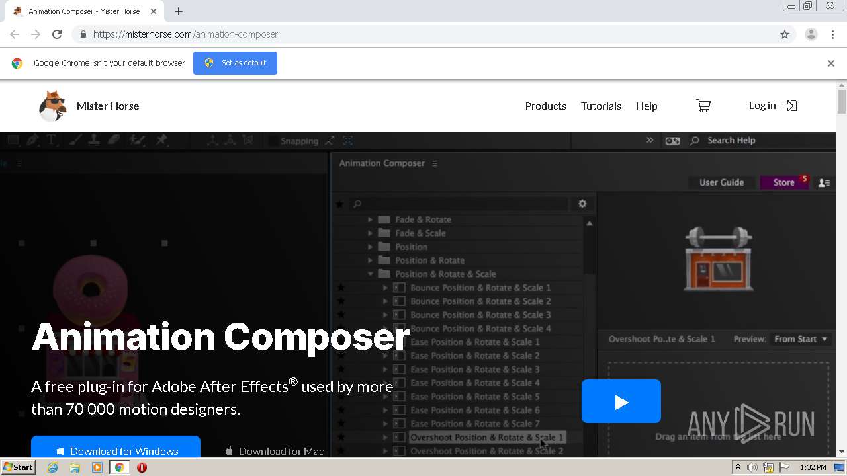Click Chrome icon in the taskbar
The image size is (847, 476).
119,467
